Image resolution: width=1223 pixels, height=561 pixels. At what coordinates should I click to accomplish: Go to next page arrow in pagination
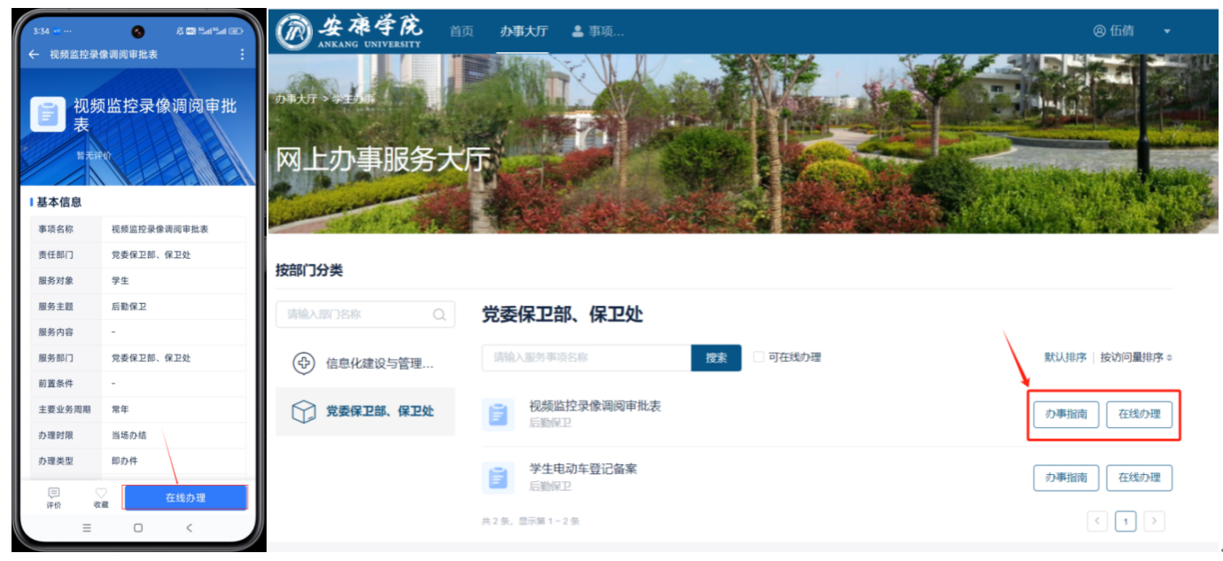point(1154,521)
